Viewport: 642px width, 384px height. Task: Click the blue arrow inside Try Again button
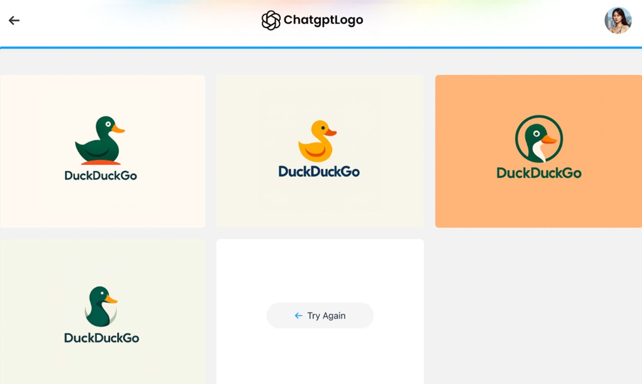click(x=297, y=315)
